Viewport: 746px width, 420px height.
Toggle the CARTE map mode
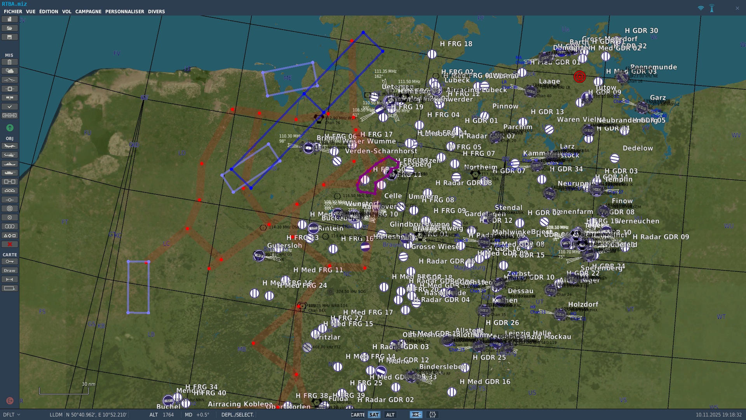357,415
